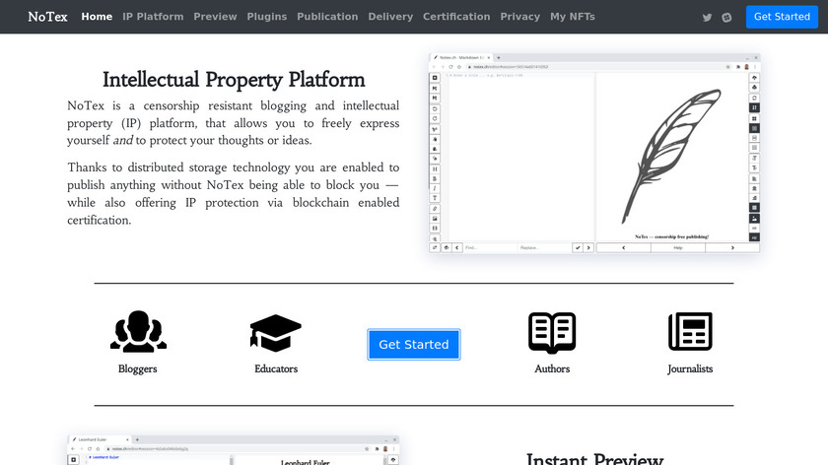Click the Authors open book icon
This screenshot has width=828, height=465.
(x=552, y=333)
